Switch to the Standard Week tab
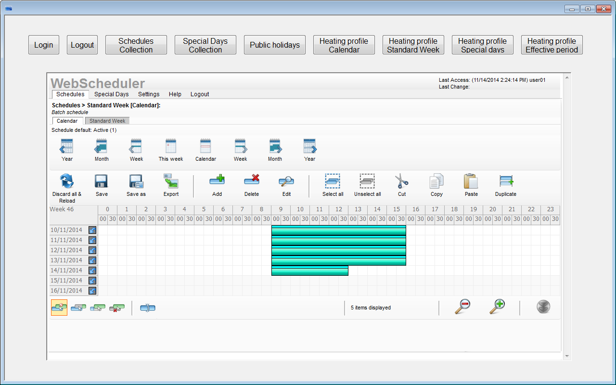 (107, 120)
